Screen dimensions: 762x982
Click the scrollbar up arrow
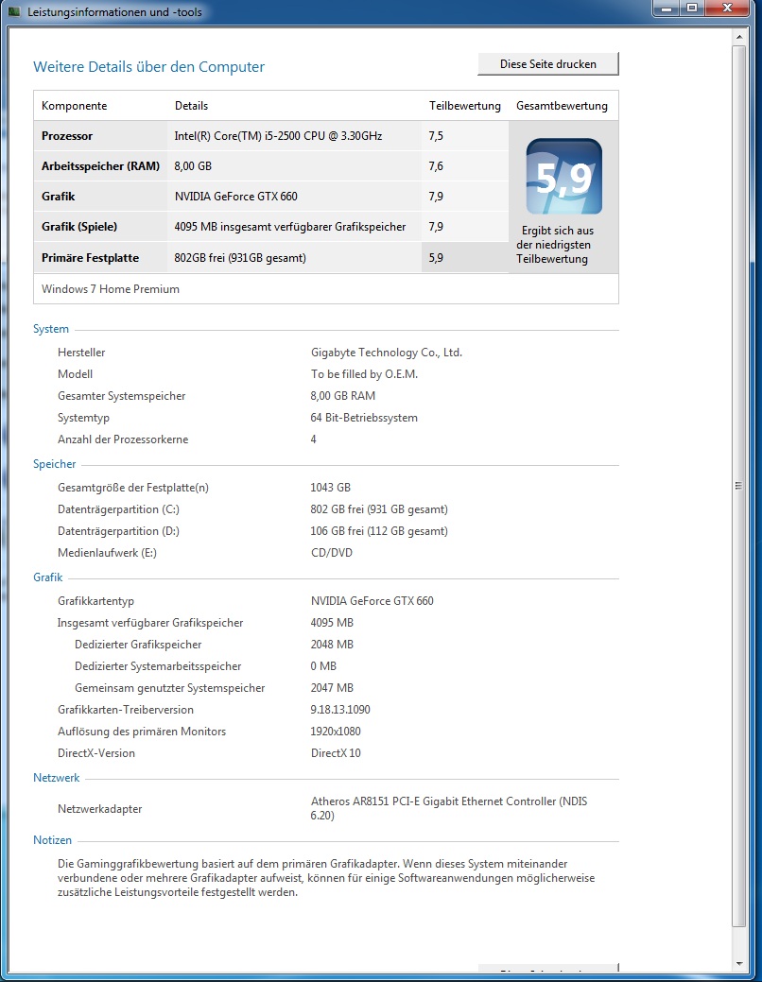point(738,37)
